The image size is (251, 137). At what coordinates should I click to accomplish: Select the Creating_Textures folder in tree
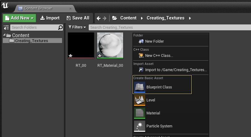(32, 41)
